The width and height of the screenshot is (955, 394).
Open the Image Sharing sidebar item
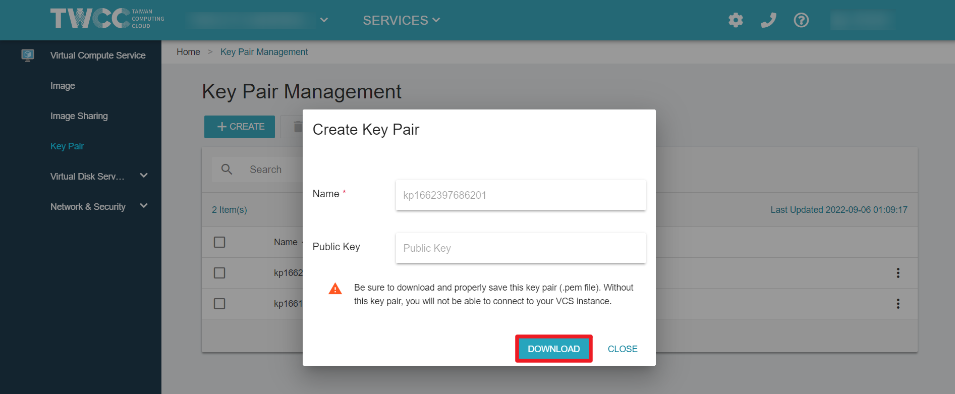(x=79, y=116)
